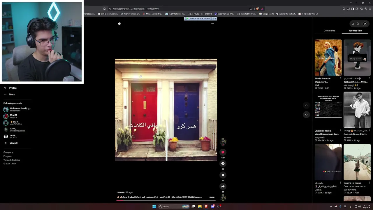
Task: Open options for 'Chat do I have a virus' video
Action: tap(340, 131)
